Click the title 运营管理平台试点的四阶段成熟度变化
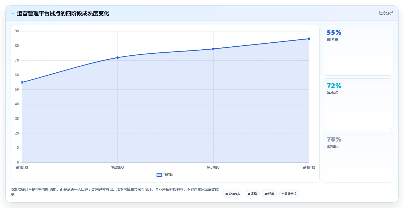The image size is (404, 208). (63, 13)
